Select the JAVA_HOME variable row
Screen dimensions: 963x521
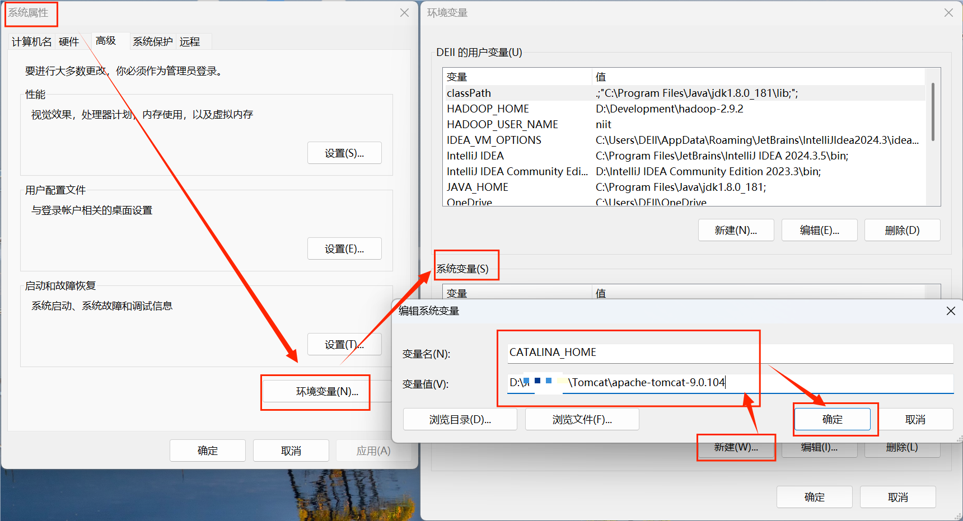pyautogui.click(x=684, y=187)
